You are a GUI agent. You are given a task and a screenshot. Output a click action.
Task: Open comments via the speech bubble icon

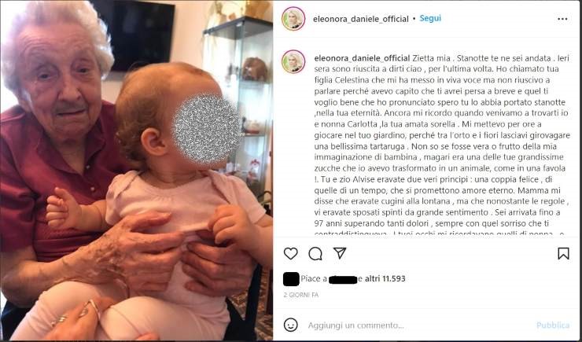click(x=315, y=254)
